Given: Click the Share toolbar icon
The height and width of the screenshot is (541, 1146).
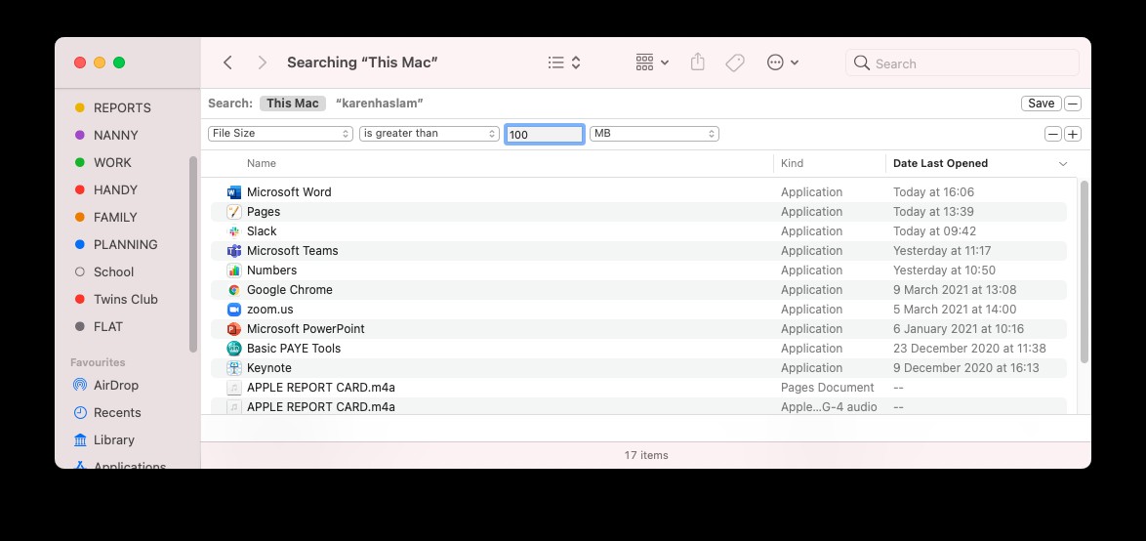Looking at the screenshot, I should click(697, 62).
